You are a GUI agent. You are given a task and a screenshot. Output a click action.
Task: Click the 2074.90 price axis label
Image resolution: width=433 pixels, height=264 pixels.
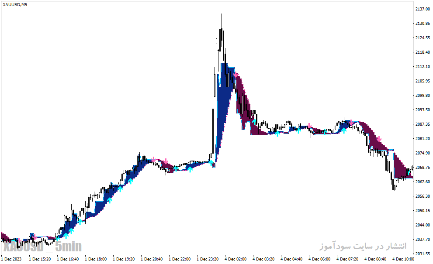[x=423, y=153]
